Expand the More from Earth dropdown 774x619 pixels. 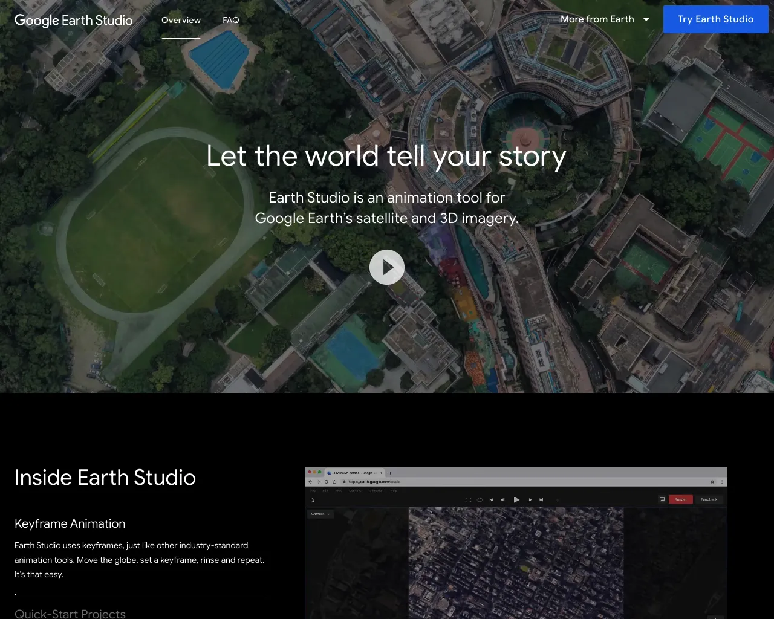point(605,19)
